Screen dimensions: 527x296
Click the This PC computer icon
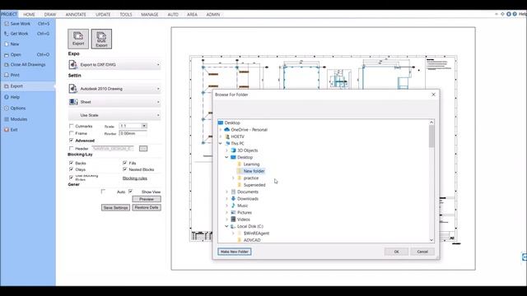click(x=227, y=143)
